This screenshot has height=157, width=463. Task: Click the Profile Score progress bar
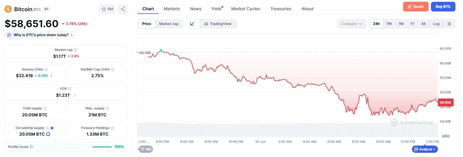click(x=102, y=147)
